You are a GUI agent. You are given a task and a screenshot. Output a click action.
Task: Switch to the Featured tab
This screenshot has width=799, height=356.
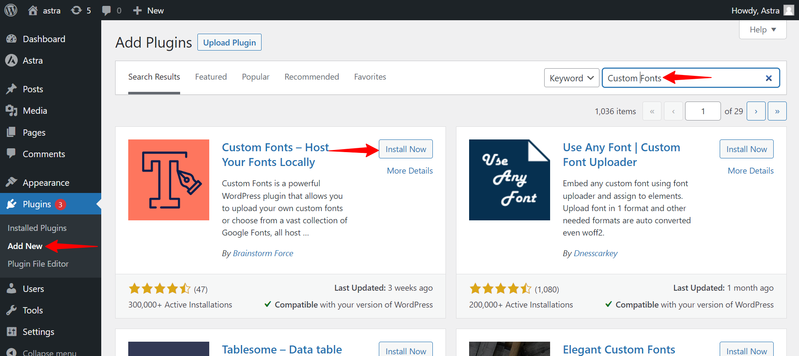[x=211, y=77]
